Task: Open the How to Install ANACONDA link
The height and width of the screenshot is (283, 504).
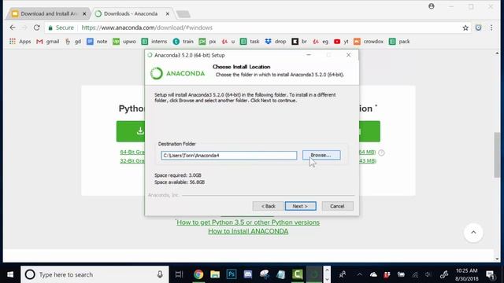Action: coord(248,231)
